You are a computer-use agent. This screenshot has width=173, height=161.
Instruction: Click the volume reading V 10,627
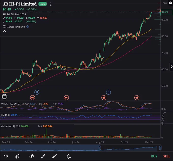42,18
